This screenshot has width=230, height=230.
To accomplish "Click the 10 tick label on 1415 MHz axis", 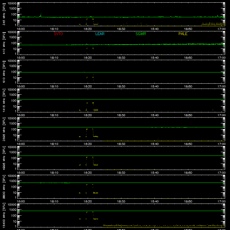I will click(x=15, y=106).
